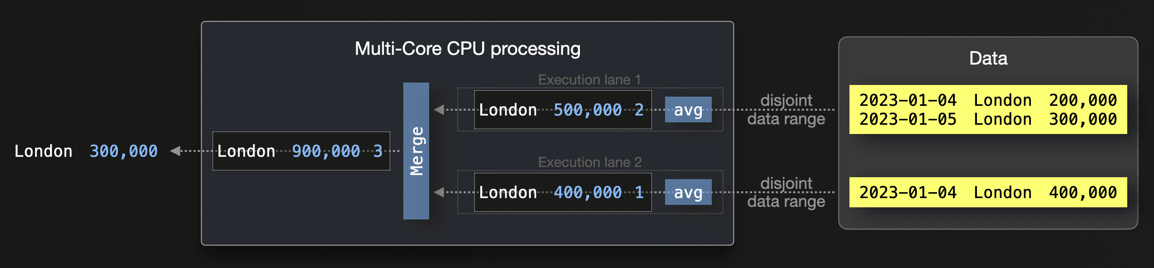Click the lane 1 arrowhead entering Merge
This screenshot has width=1154, height=268.
point(439,110)
